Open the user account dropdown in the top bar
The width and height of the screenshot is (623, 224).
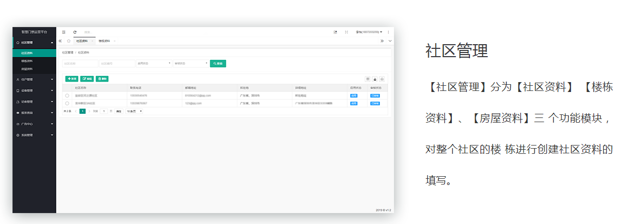pos(369,32)
